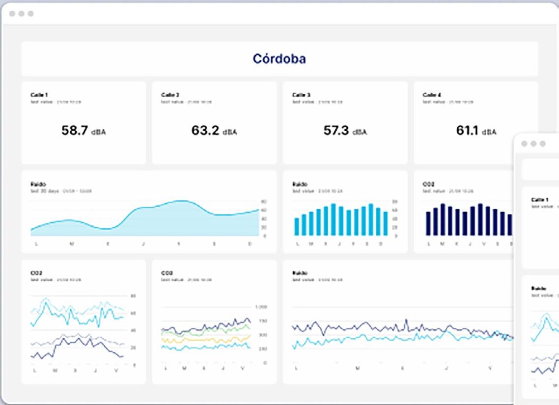This screenshot has width=559, height=405.
Task: Open the CO2 dual-line chart with paired light and dark lines
Action: [x=84, y=322]
